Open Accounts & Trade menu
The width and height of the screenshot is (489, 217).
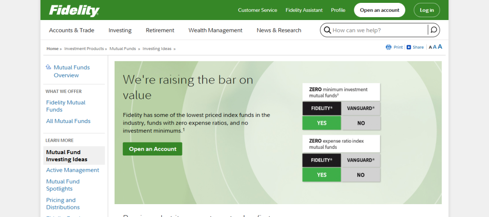tap(72, 30)
